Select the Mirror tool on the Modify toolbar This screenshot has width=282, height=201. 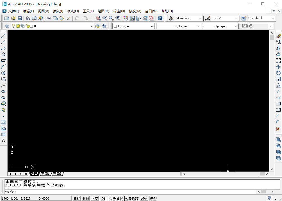(x=278, y=48)
